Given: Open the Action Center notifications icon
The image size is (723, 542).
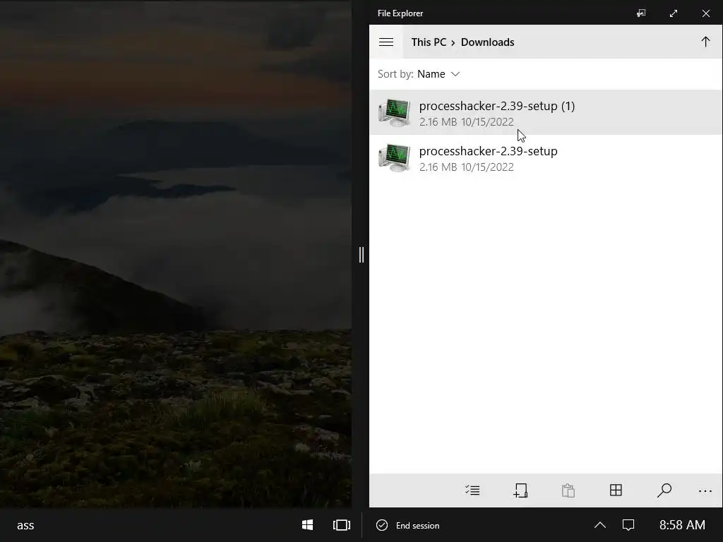Looking at the screenshot, I should [x=628, y=525].
